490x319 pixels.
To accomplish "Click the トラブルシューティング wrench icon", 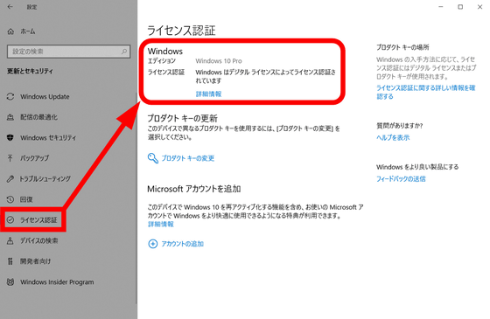I will [10, 178].
